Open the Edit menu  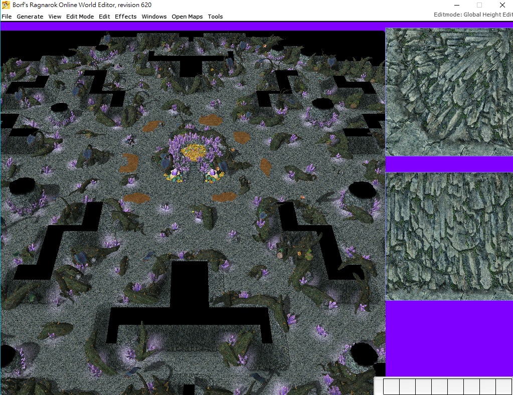click(104, 17)
